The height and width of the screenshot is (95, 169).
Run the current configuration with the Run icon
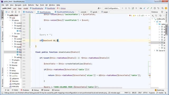point(123,8)
